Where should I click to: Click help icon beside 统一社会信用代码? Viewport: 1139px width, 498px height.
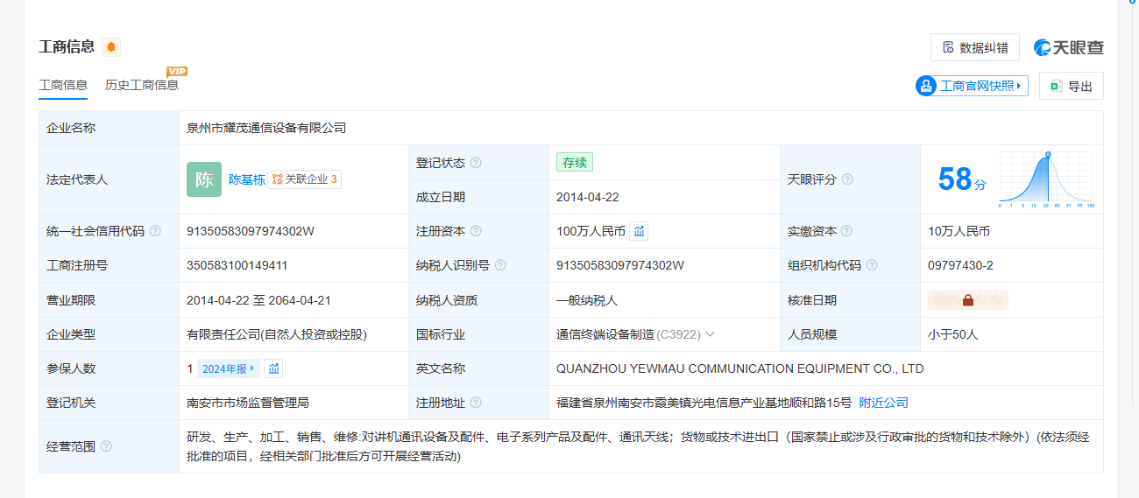[x=155, y=231]
